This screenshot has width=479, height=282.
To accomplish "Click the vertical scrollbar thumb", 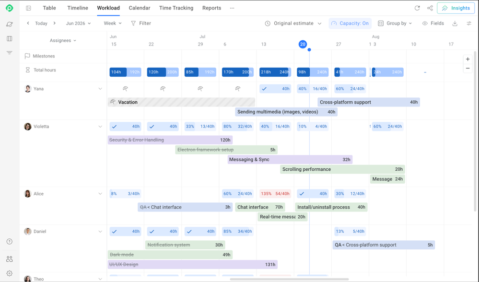I will pos(475,131).
